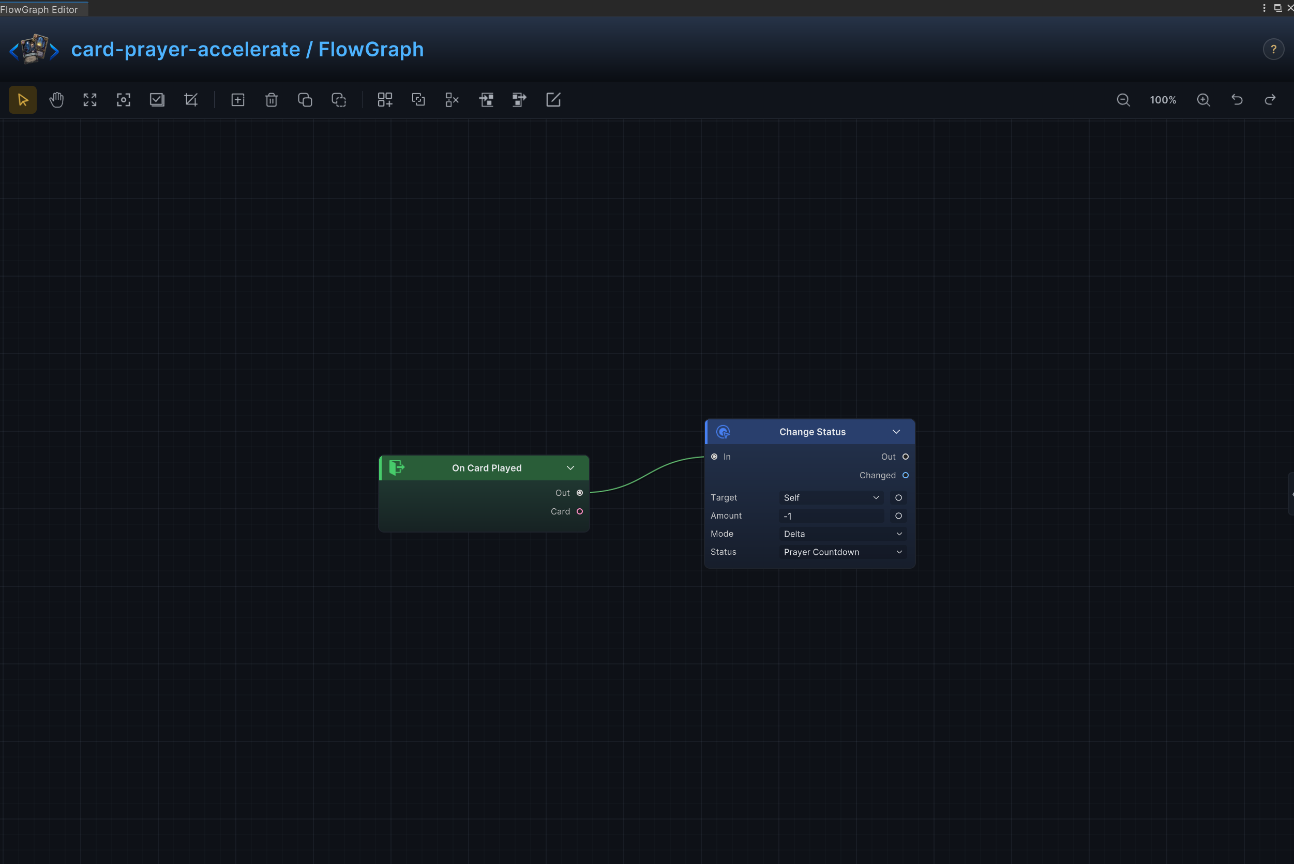Click the Change Status Out port
The width and height of the screenshot is (1294, 864).
906,457
